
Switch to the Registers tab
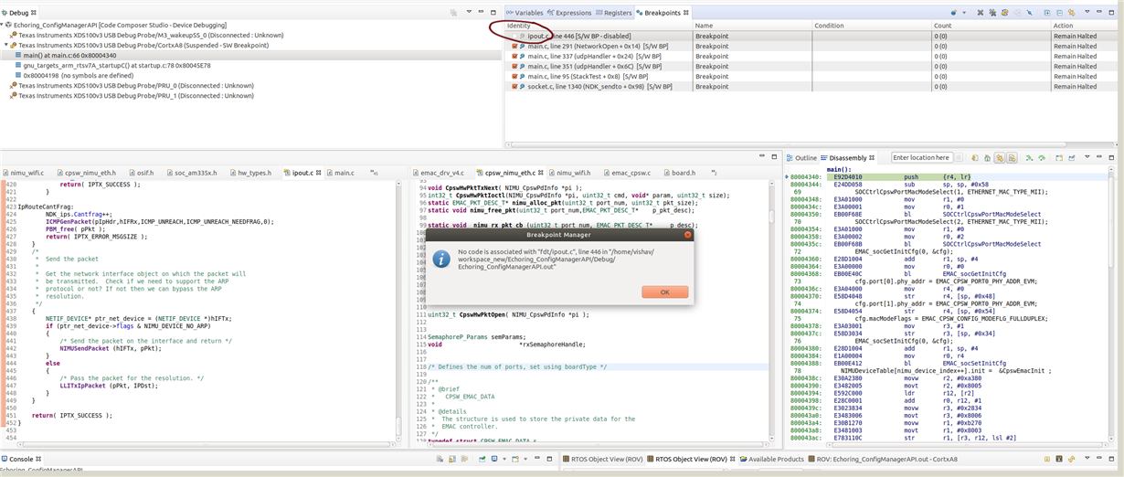[x=614, y=13]
